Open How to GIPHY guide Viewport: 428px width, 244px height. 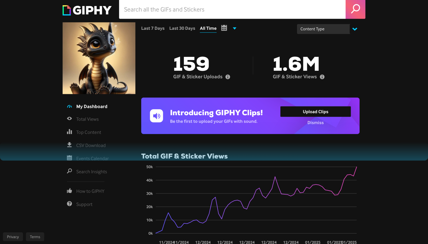click(90, 191)
